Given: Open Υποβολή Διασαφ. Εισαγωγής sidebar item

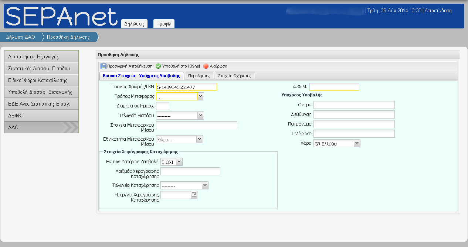Looking at the screenshot, I should coord(41,92).
